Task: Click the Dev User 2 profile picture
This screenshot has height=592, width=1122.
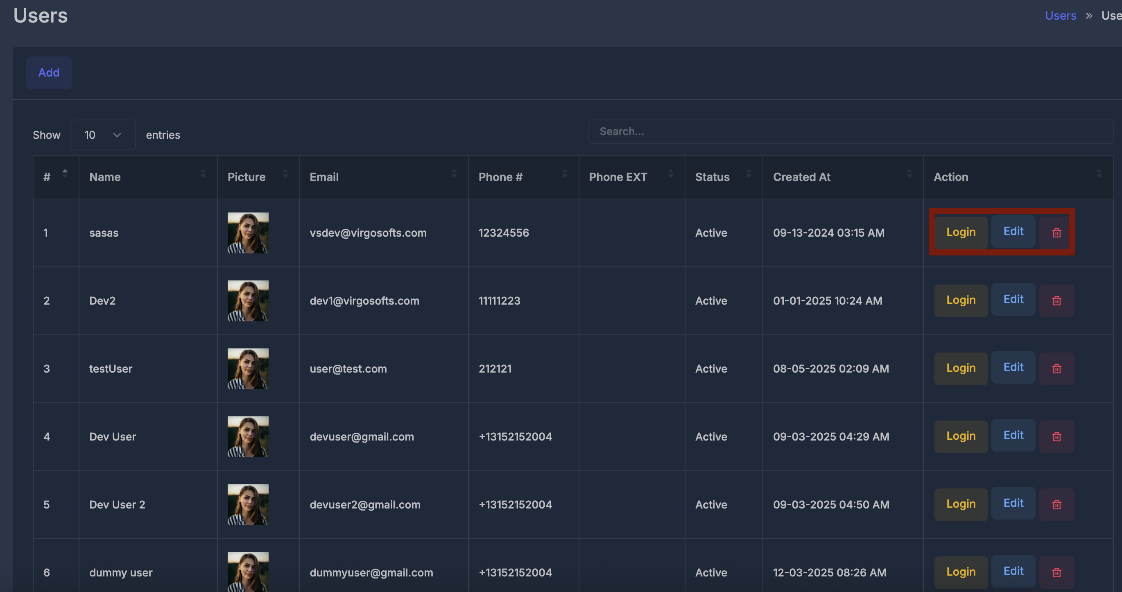Action: click(248, 505)
